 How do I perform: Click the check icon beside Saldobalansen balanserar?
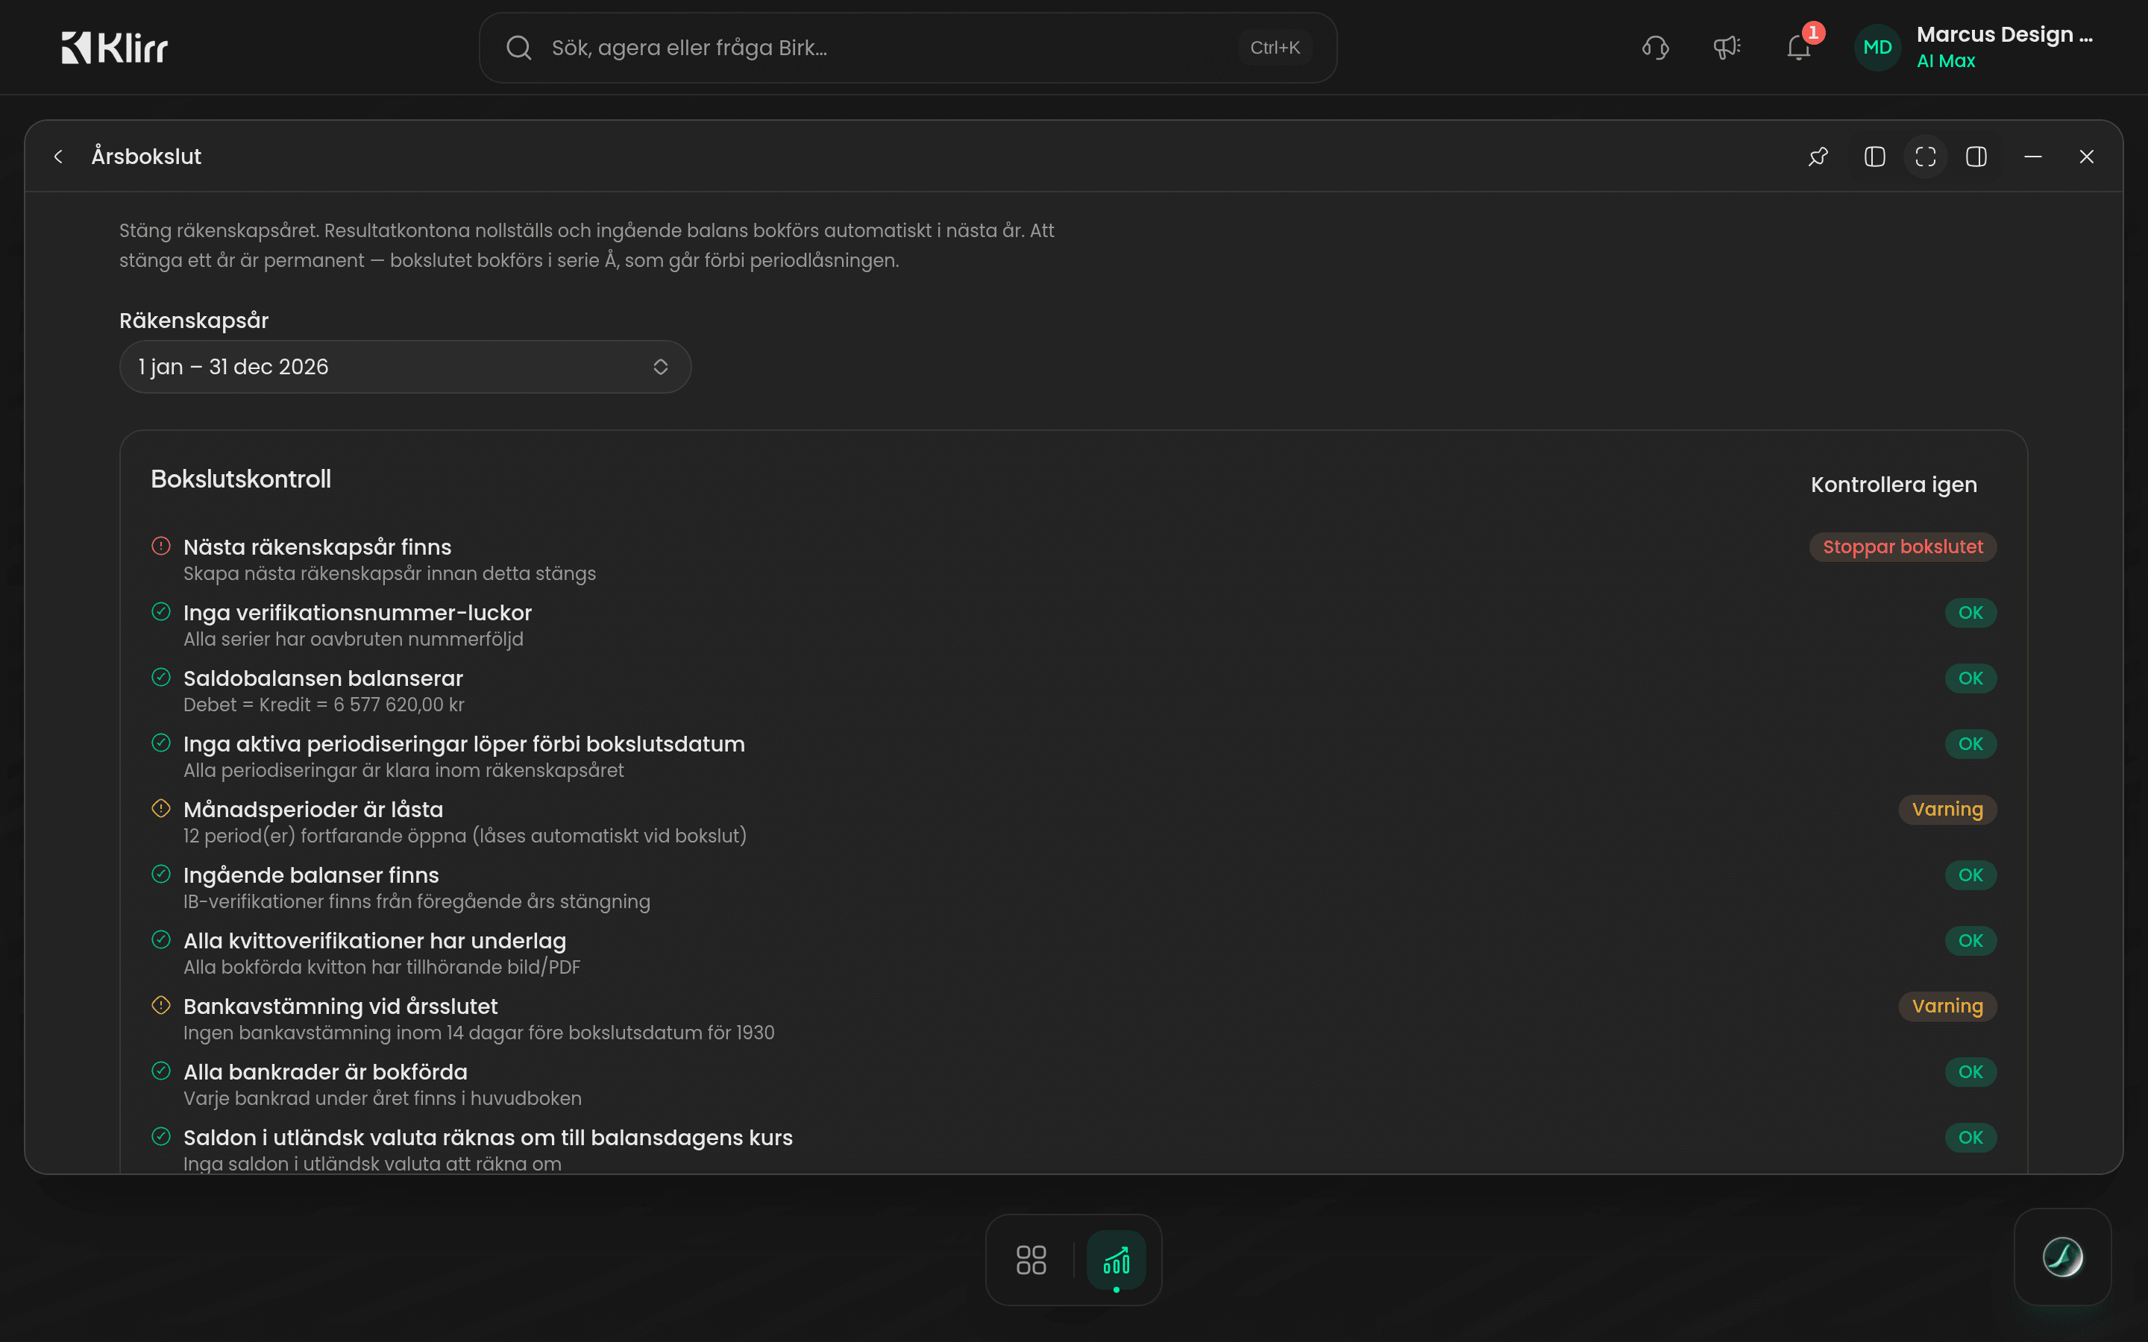point(160,677)
